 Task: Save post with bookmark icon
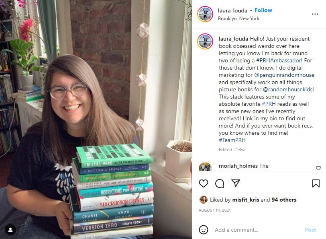click(x=316, y=183)
